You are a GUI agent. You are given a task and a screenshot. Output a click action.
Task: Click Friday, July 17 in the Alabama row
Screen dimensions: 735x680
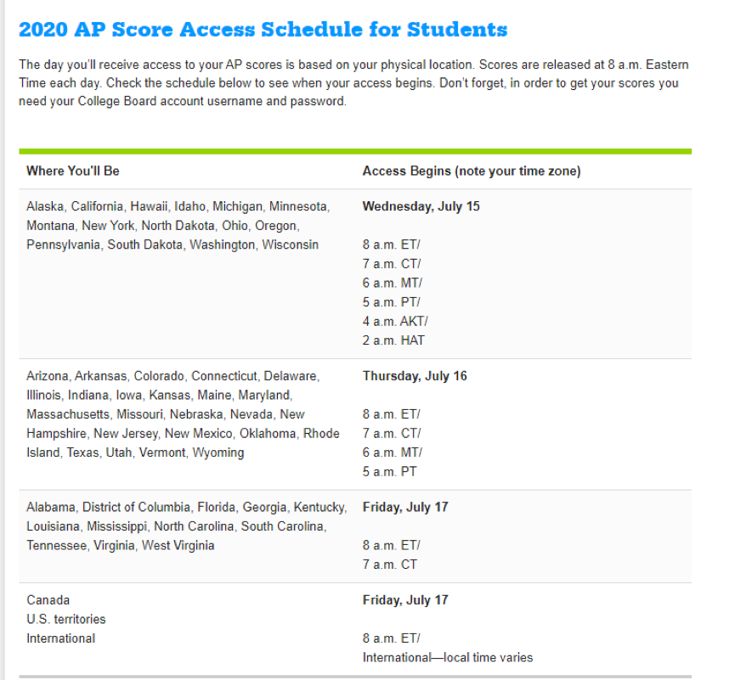[404, 507]
